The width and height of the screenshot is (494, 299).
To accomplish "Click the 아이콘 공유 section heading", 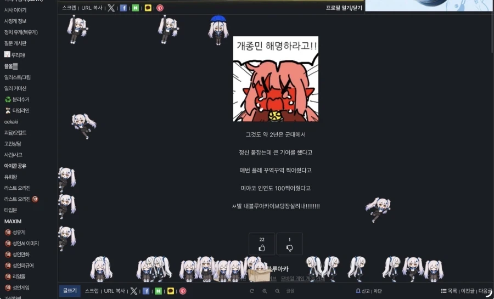I will [x=15, y=166].
